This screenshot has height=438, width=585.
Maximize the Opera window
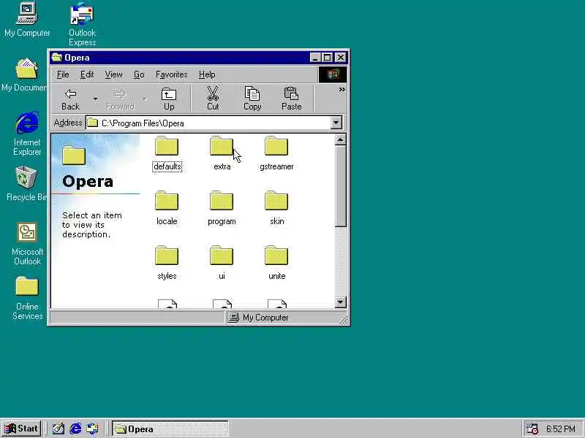(327, 58)
